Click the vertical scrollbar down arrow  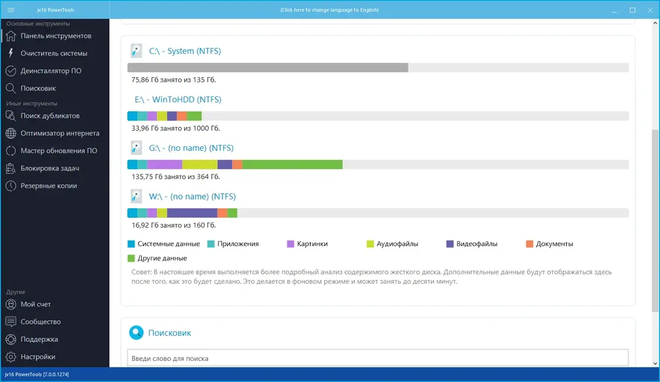point(655,364)
